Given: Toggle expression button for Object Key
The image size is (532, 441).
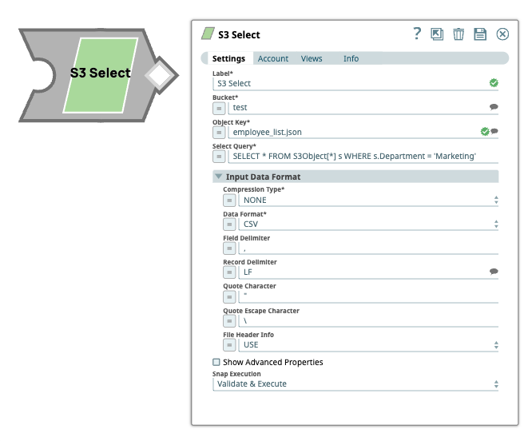Looking at the screenshot, I should tap(219, 133).
